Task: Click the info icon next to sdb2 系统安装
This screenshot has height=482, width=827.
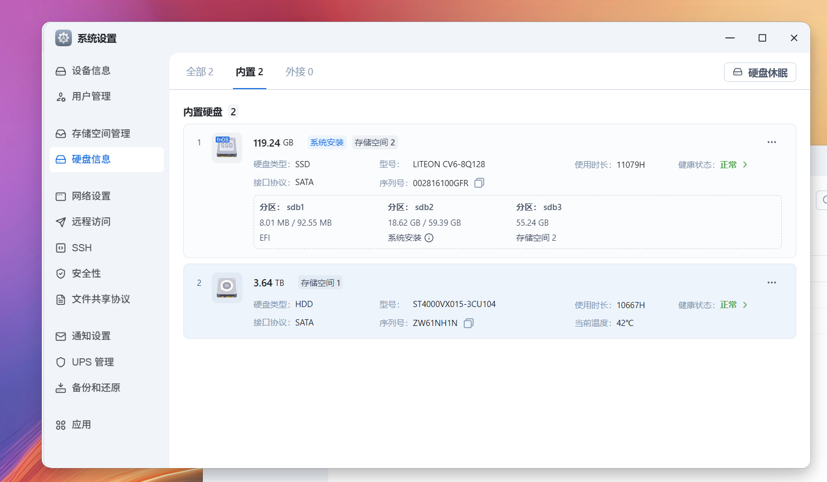Action: (429, 238)
